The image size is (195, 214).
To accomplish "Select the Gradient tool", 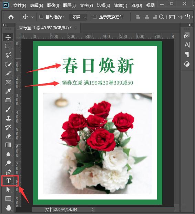I will pyautogui.click(x=8, y=145).
